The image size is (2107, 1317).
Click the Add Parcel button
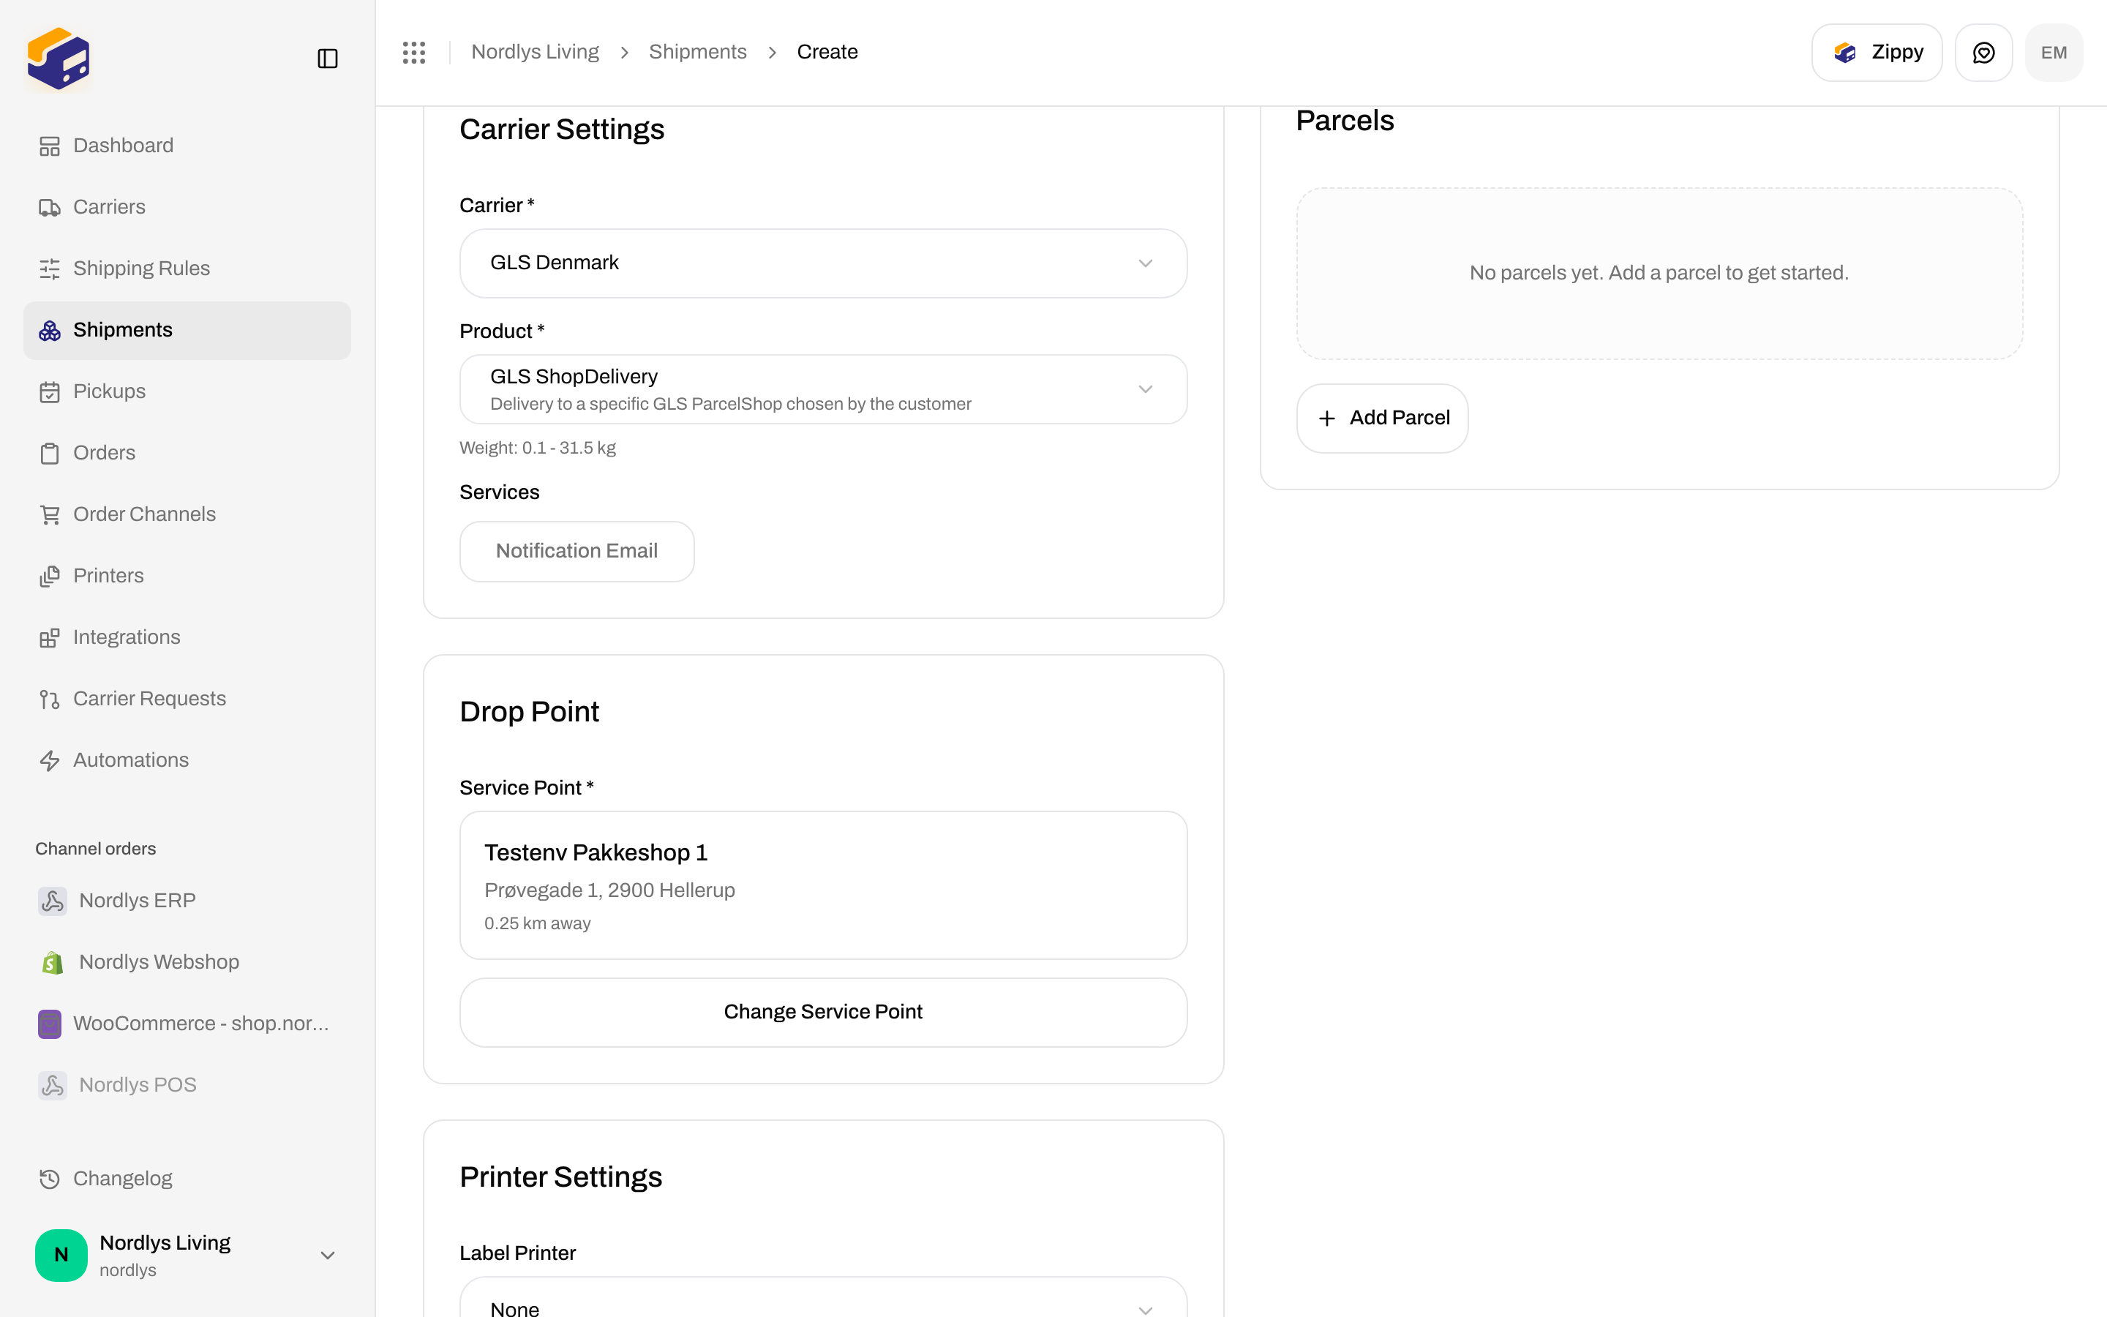coord(1382,418)
